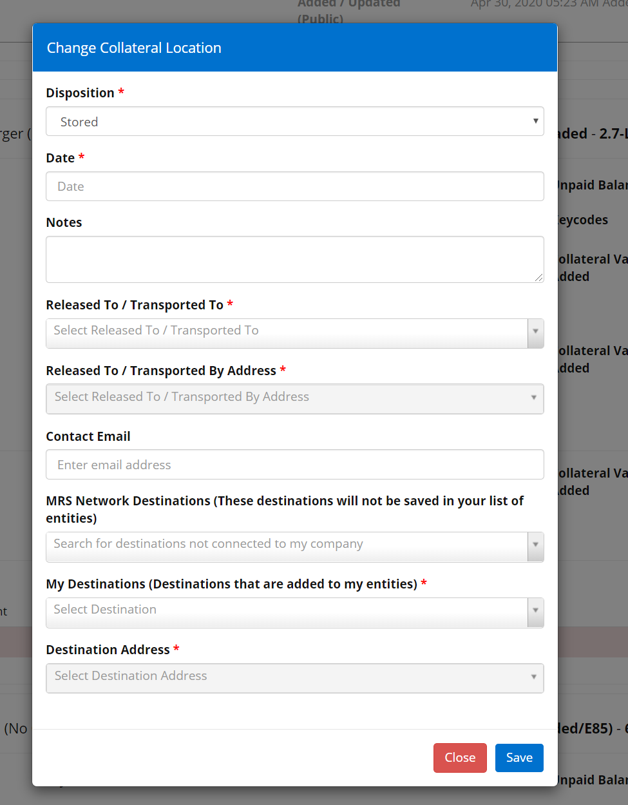Click the blue Save button
This screenshot has height=805, width=628.
pyautogui.click(x=519, y=757)
